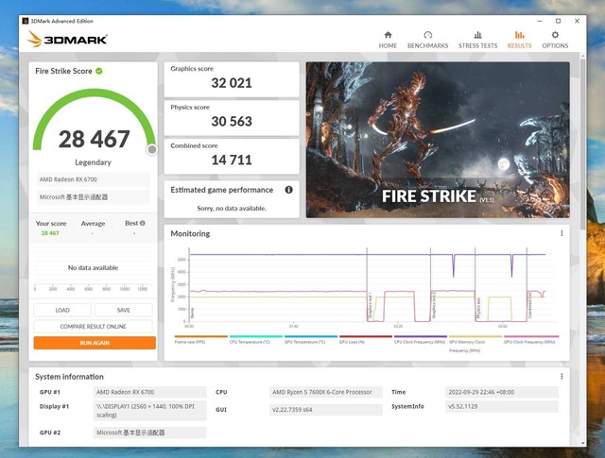Open estimated game performance info icon
This screenshot has width=605, height=458.
[288, 190]
